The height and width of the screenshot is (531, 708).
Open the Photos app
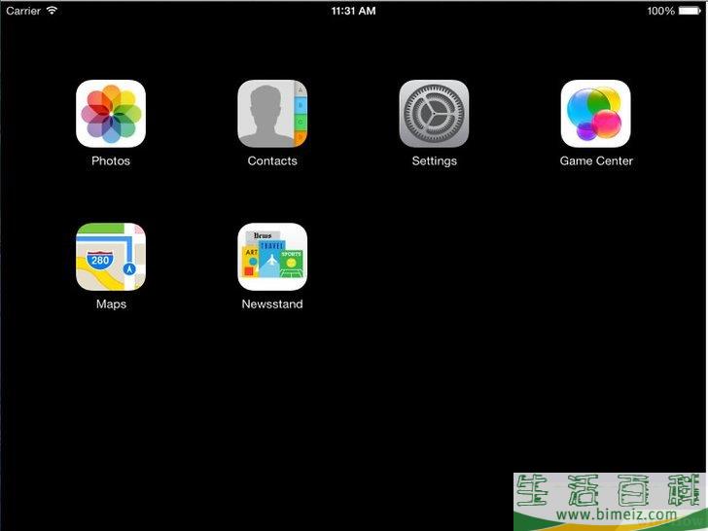(111, 114)
